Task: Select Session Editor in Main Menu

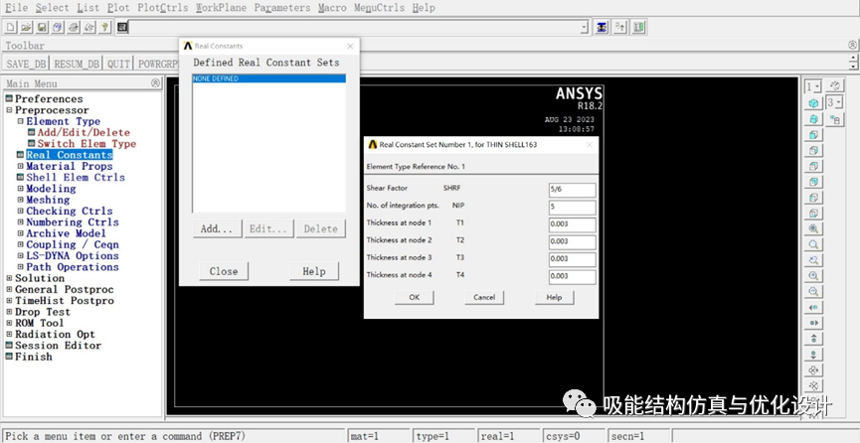Action: pyautogui.click(x=58, y=346)
